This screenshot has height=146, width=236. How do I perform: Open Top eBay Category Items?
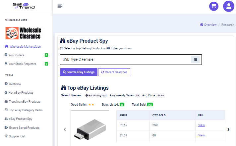click(26, 110)
